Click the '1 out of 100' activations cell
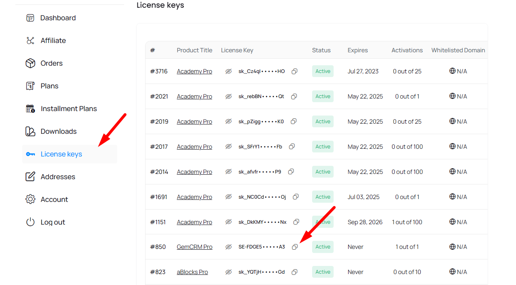The width and height of the screenshot is (516, 285). pos(407,222)
